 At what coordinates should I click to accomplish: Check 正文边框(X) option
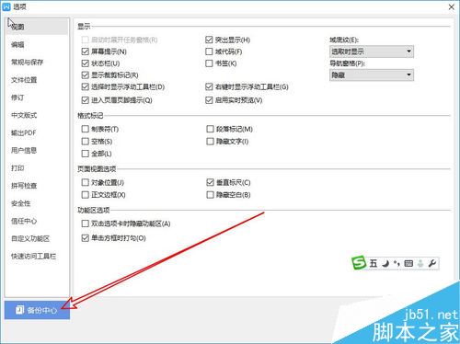coord(86,195)
